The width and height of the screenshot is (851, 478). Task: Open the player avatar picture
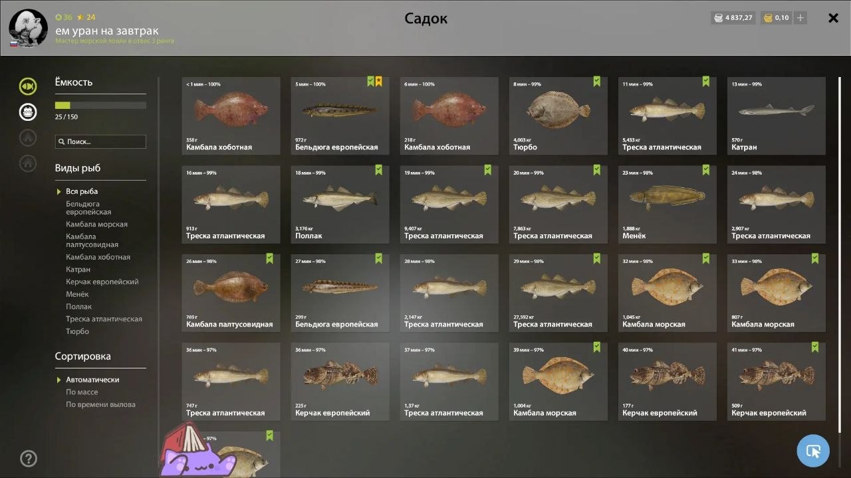pos(28,29)
